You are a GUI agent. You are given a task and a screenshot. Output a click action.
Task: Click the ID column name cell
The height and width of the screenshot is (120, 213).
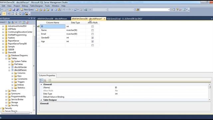point(53,26)
